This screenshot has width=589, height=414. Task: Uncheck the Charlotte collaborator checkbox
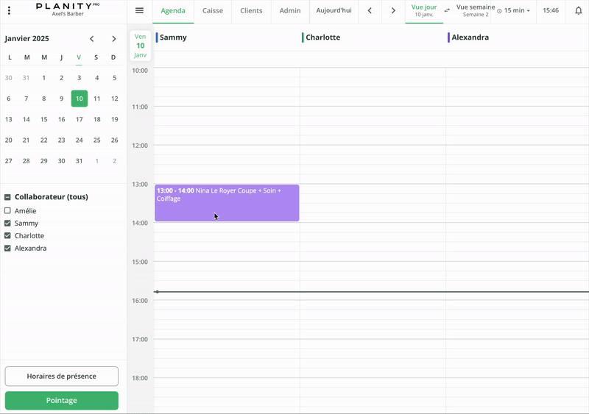coord(8,236)
